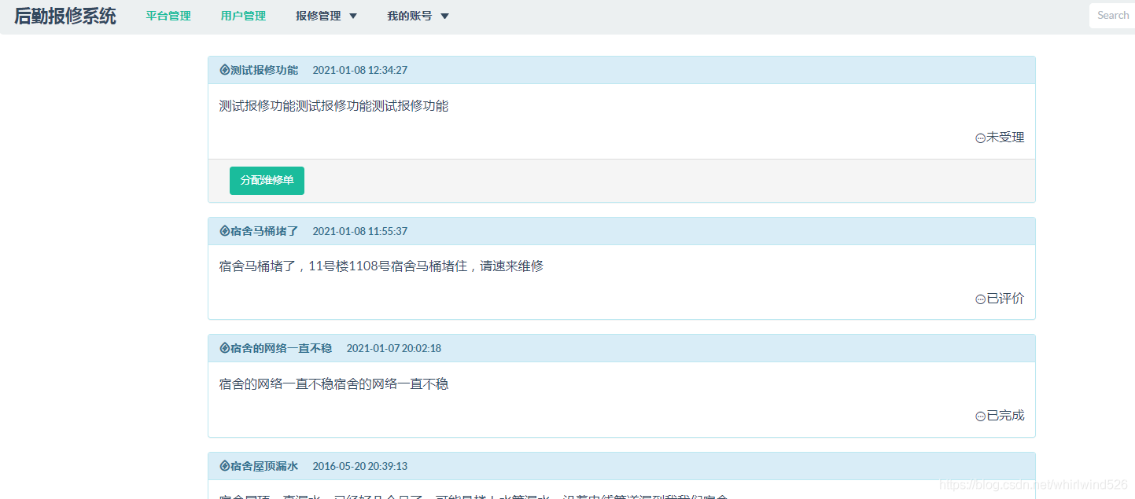This screenshot has width=1135, height=499.
Task: Open the 平台管理 menu item
Action: [168, 16]
